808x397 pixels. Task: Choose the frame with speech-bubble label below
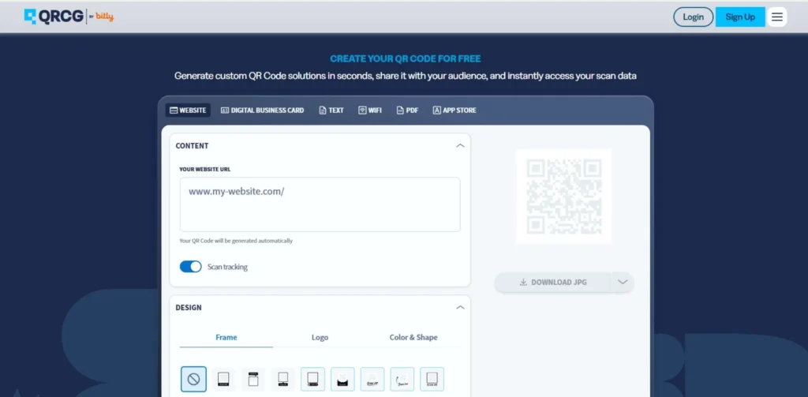pos(283,380)
